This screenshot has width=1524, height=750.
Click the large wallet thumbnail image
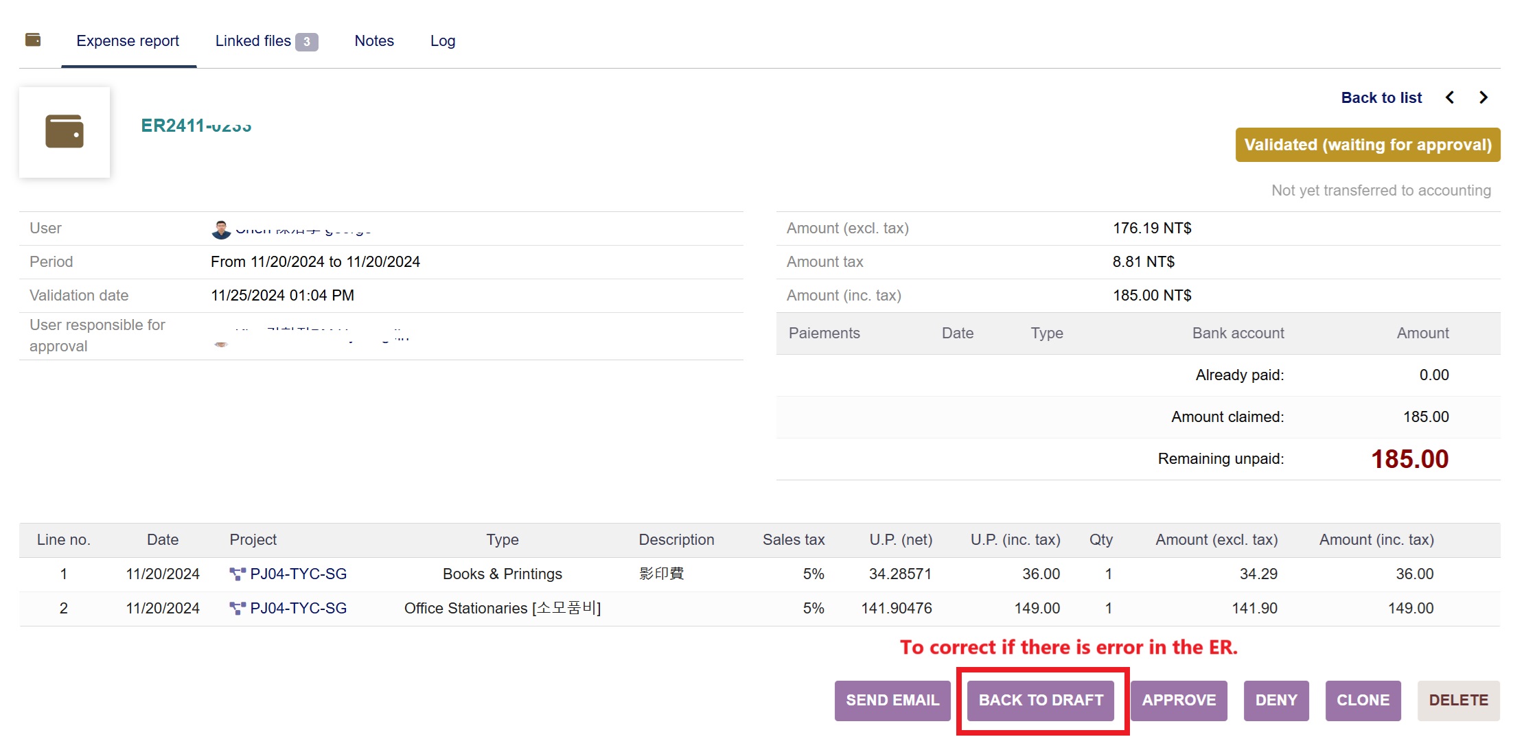65,132
